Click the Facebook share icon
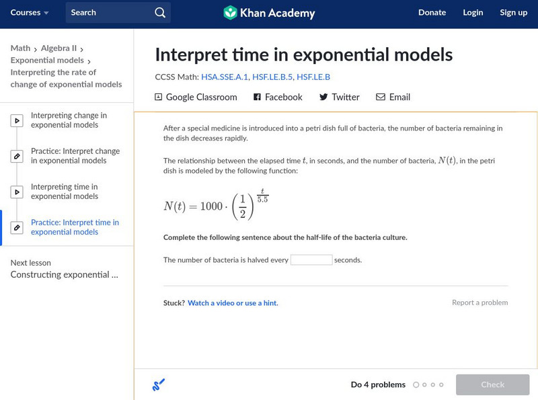 pyautogui.click(x=257, y=97)
